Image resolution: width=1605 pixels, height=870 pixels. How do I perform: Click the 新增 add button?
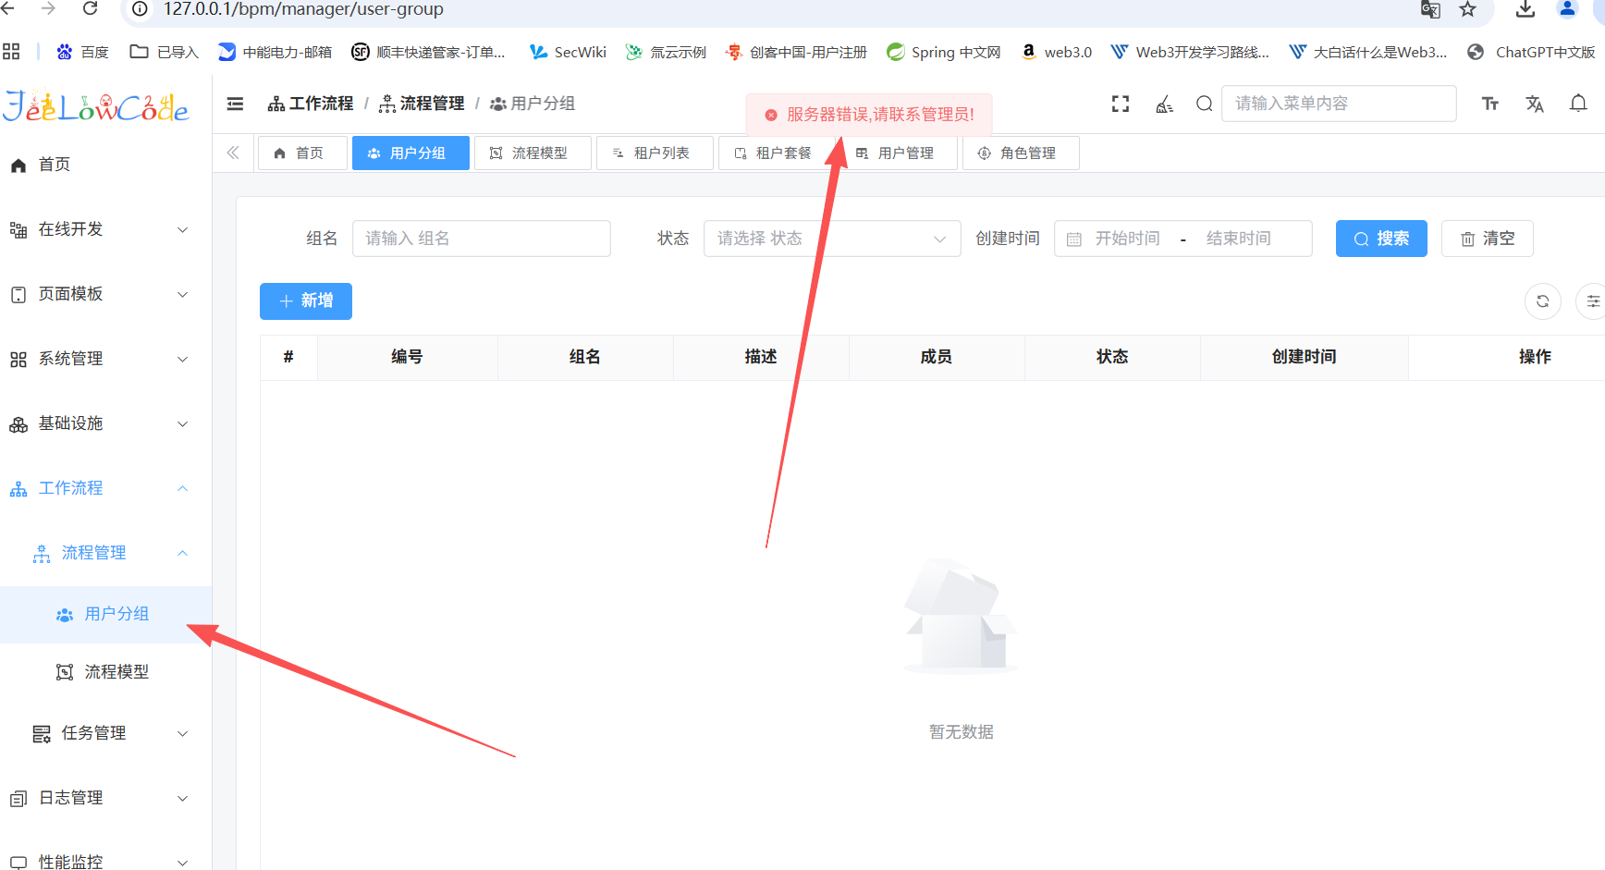pyautogui.click(x=306, y=301)
